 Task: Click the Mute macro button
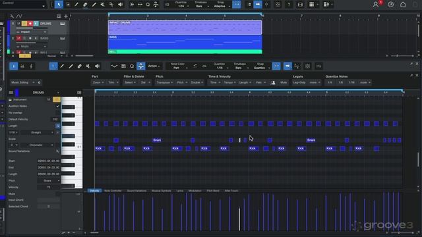(284, 82)
